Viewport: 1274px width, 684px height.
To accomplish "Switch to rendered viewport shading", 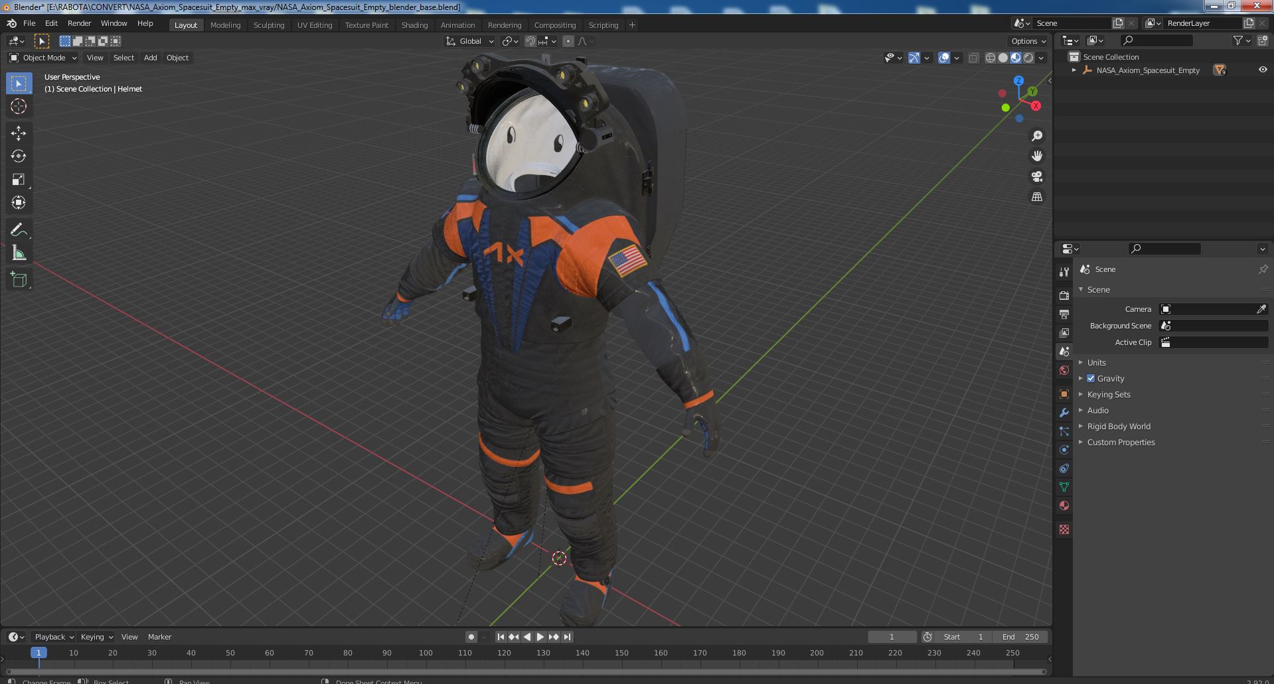I will [x=1028, y=58].
